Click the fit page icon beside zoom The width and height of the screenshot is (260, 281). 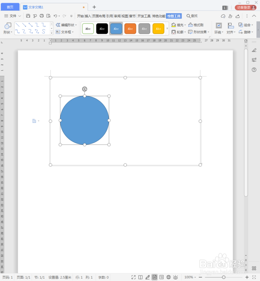coord(254,277)
